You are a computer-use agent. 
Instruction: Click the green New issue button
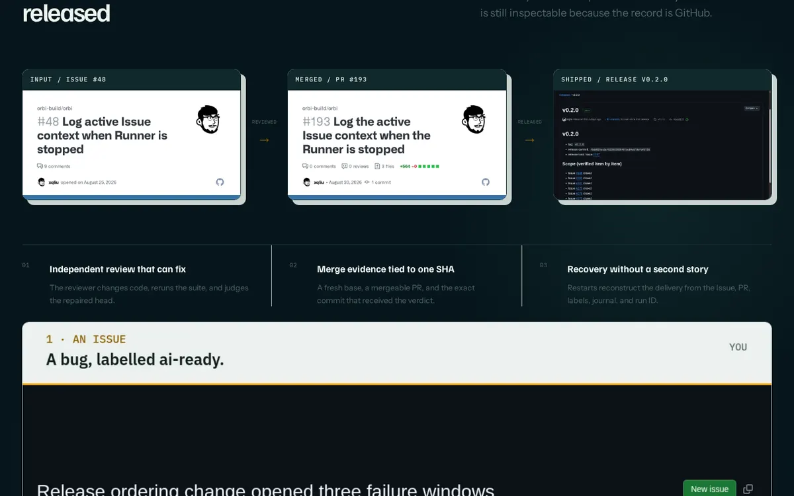(709, 488)
